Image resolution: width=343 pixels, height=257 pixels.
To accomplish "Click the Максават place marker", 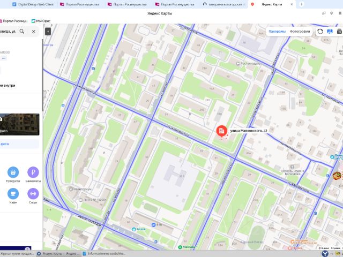I will click(180, 247).
